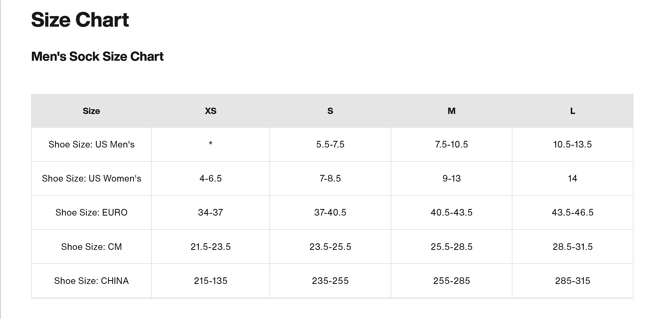Click the Size Chart main heading
The height and width of the screenshot is (319, 659).
click(x=80, y=20)
